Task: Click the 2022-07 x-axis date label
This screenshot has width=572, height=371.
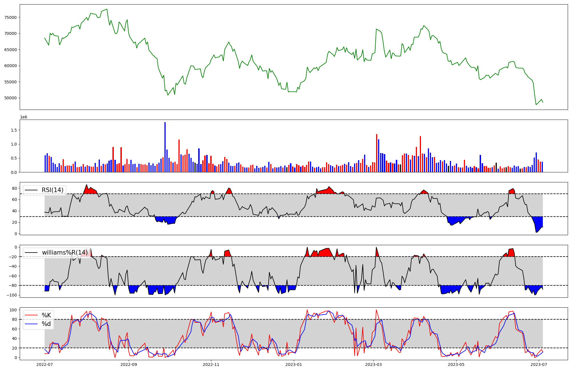Action: (x=45, y=364)
